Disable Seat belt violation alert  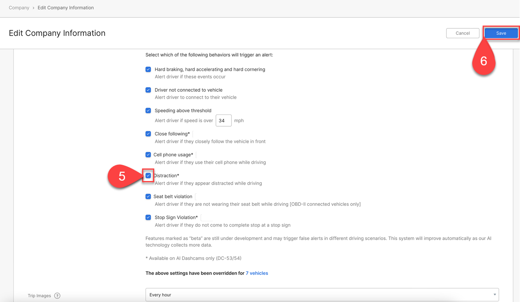point(148,196)
